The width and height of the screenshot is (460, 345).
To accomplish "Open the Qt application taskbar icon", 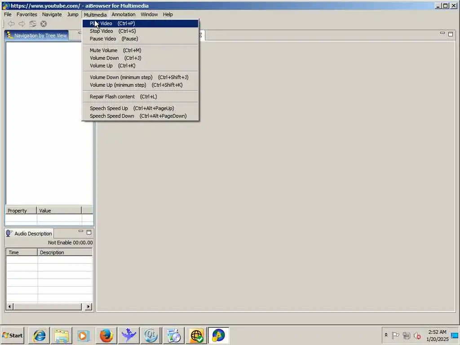I will coord(151,335).
